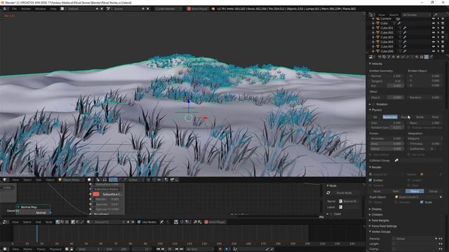This screenshot has width=449, height=252.
Task: Click the viewport shading sphere icon
Action: tap(89, 180)
